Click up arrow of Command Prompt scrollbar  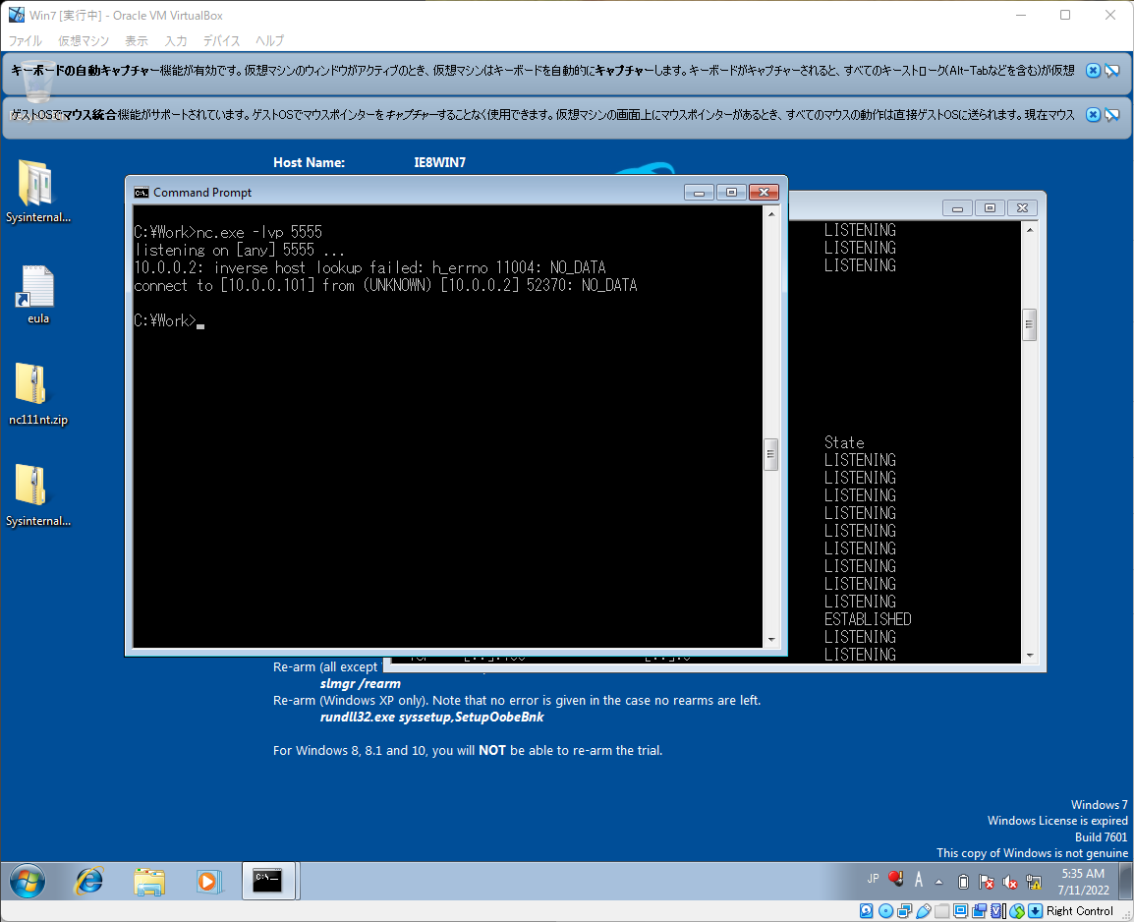771,214
